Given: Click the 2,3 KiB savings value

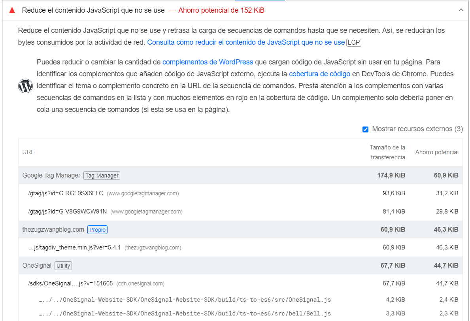Looking at the screenshot, I should (449, 313).
